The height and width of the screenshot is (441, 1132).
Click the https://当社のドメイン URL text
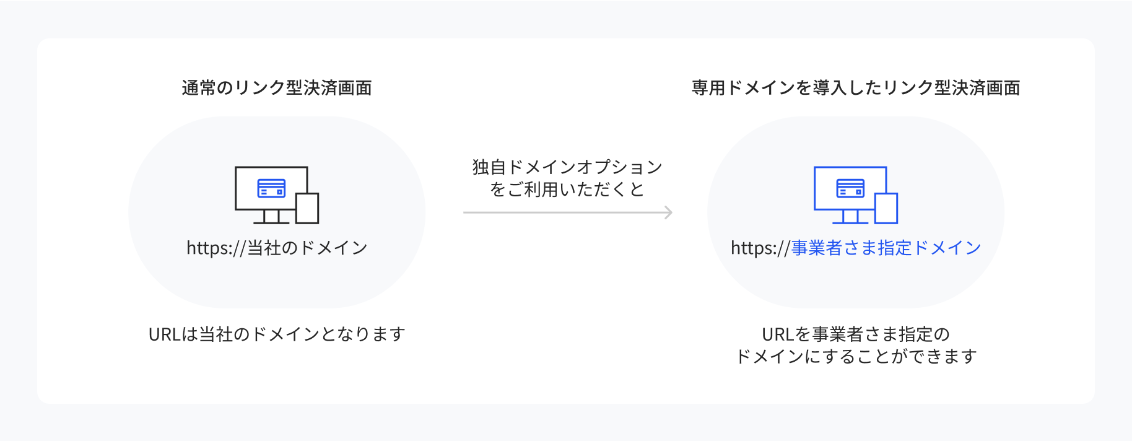tap(277, 248)
